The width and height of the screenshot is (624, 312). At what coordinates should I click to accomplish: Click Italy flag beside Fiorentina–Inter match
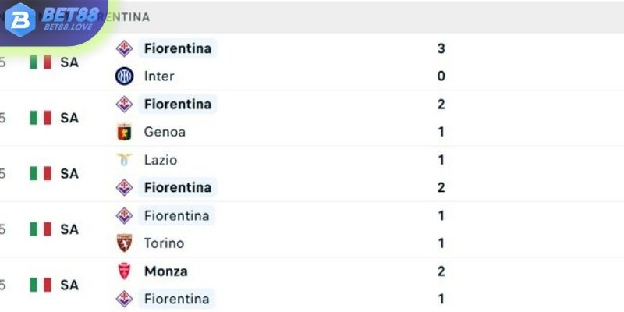(x=41, y=62)
